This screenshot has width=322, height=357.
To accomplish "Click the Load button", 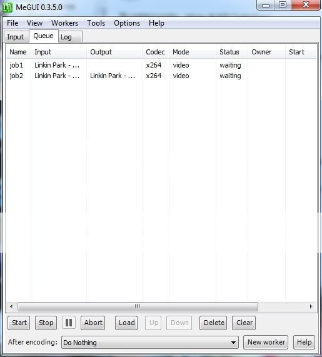I will (126, 323).
